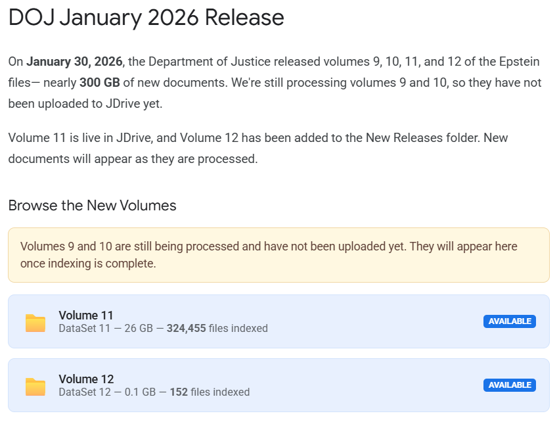Open the Volume 11 title link
The image size is (559, 422).
(x=86, y=316)
